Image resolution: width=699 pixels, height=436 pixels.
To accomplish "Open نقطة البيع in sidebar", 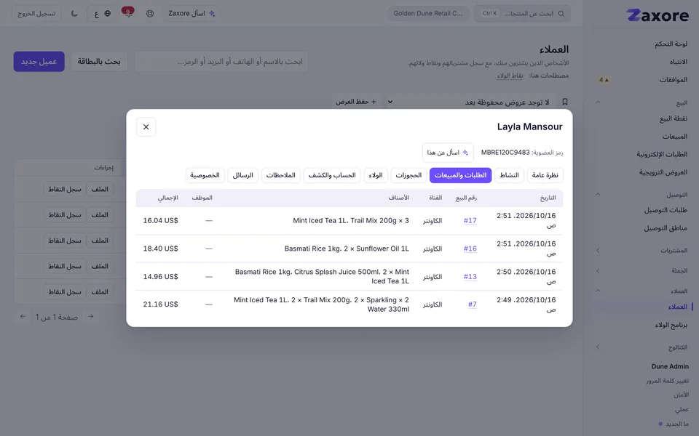I will pos(673,118).
